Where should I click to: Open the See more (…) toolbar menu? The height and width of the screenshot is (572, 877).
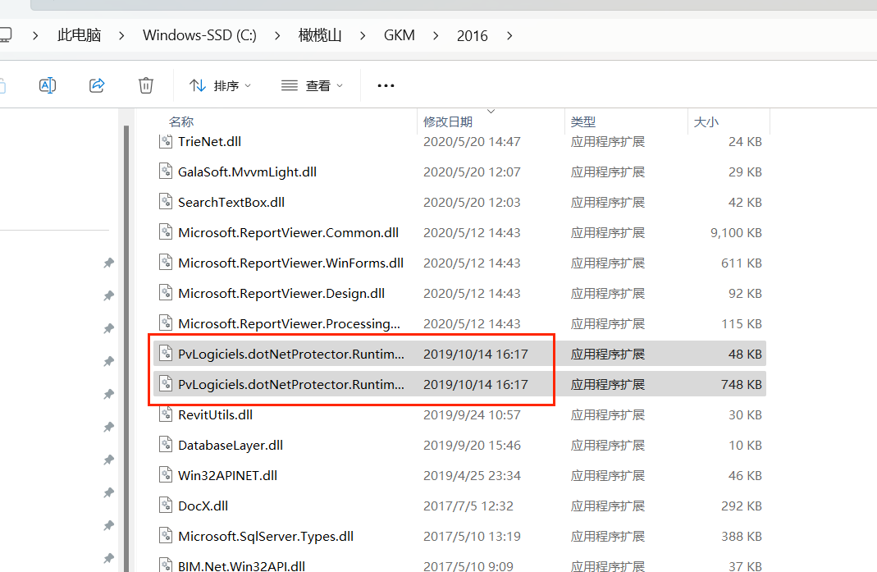coord(386,85)
